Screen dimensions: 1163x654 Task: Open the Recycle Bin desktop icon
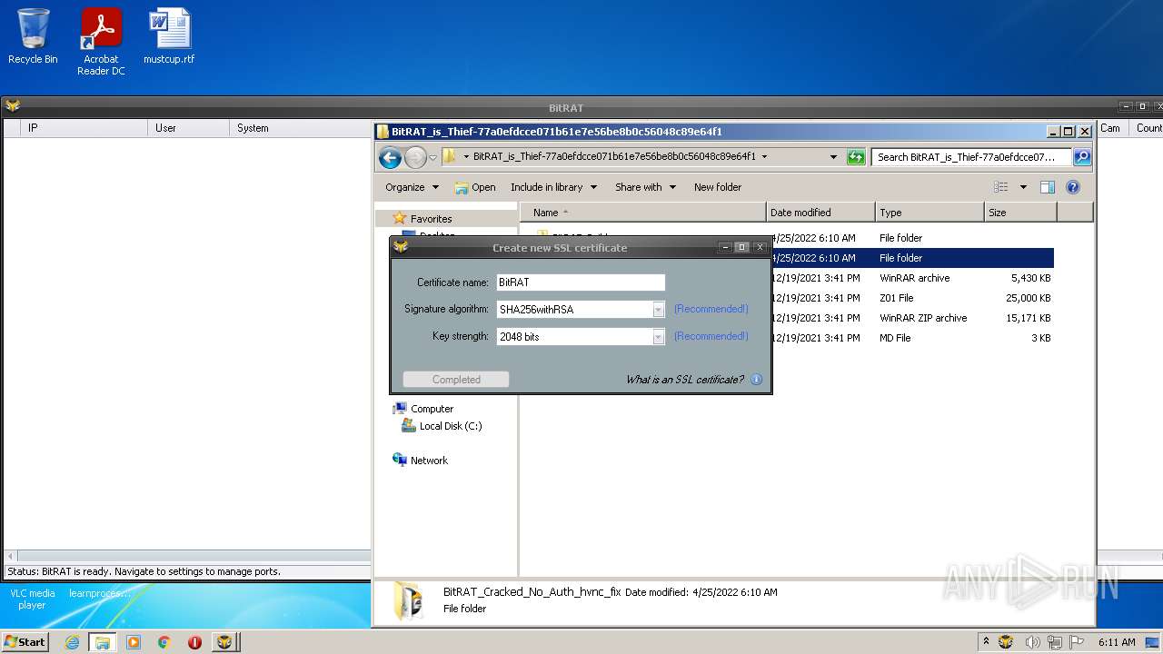point(33,36)
